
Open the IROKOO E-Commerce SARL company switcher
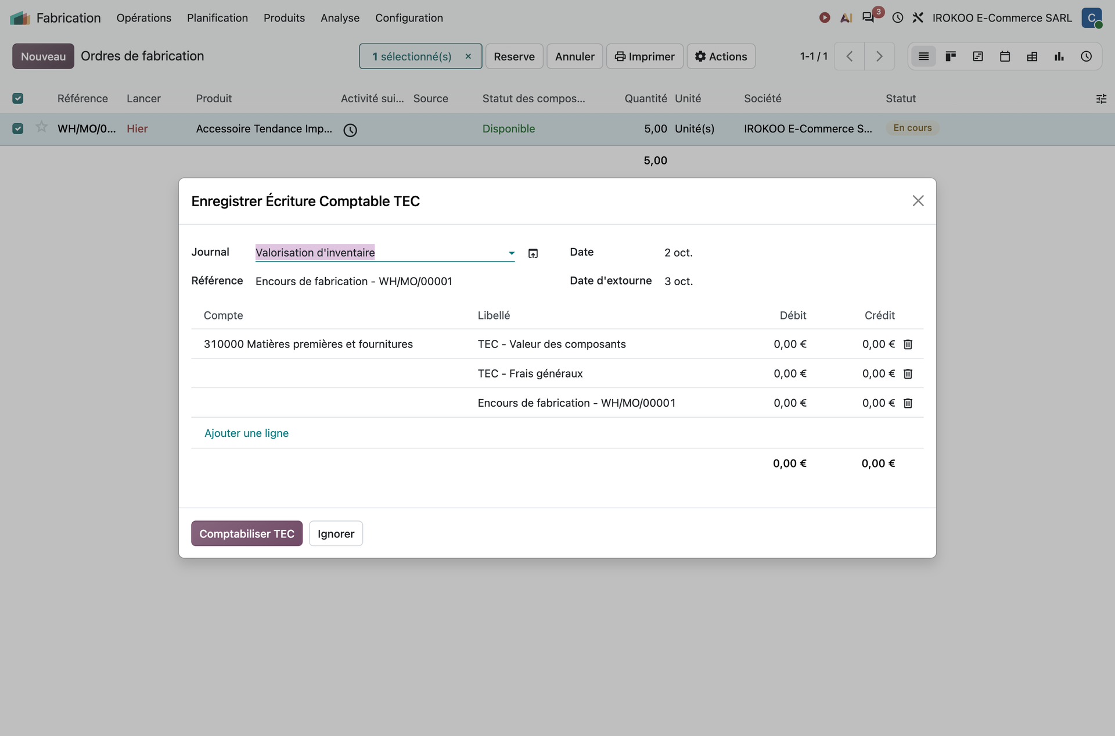pos(1002,18)
